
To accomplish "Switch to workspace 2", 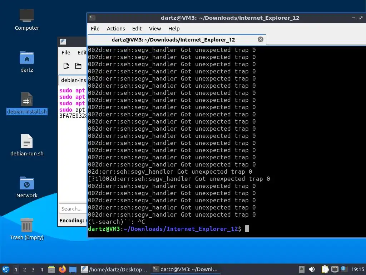I will point(25,270).
